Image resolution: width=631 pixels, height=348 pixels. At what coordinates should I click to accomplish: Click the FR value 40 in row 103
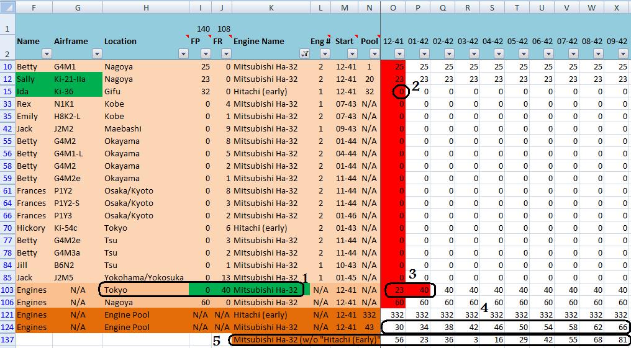(221, 290)
